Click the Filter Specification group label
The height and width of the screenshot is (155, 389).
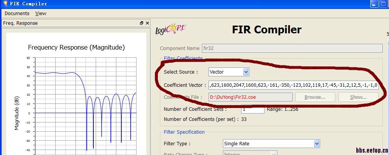tap(184, 132)
